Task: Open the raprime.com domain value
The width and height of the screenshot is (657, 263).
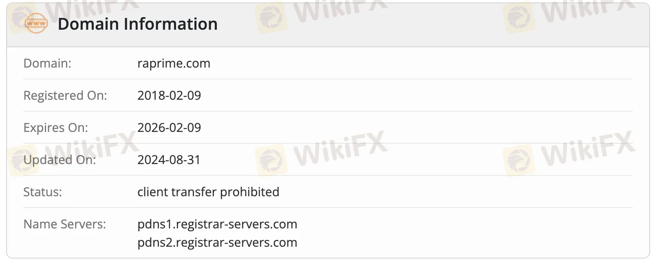Action: (x=174, y=64)
